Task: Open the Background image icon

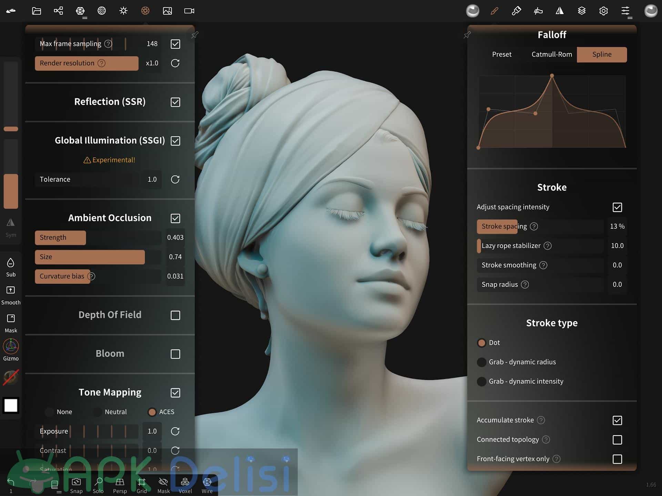Action: click(x=167, y=11)
